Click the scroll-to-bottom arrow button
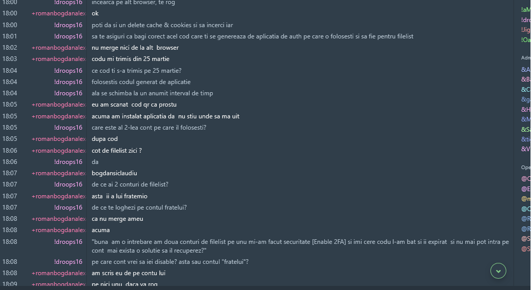531x290 pixels. pyautogui.click(x=498, y=271)
